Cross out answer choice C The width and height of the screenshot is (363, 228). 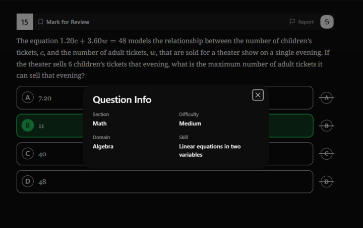pyautogui.click(x=326, y=154)
